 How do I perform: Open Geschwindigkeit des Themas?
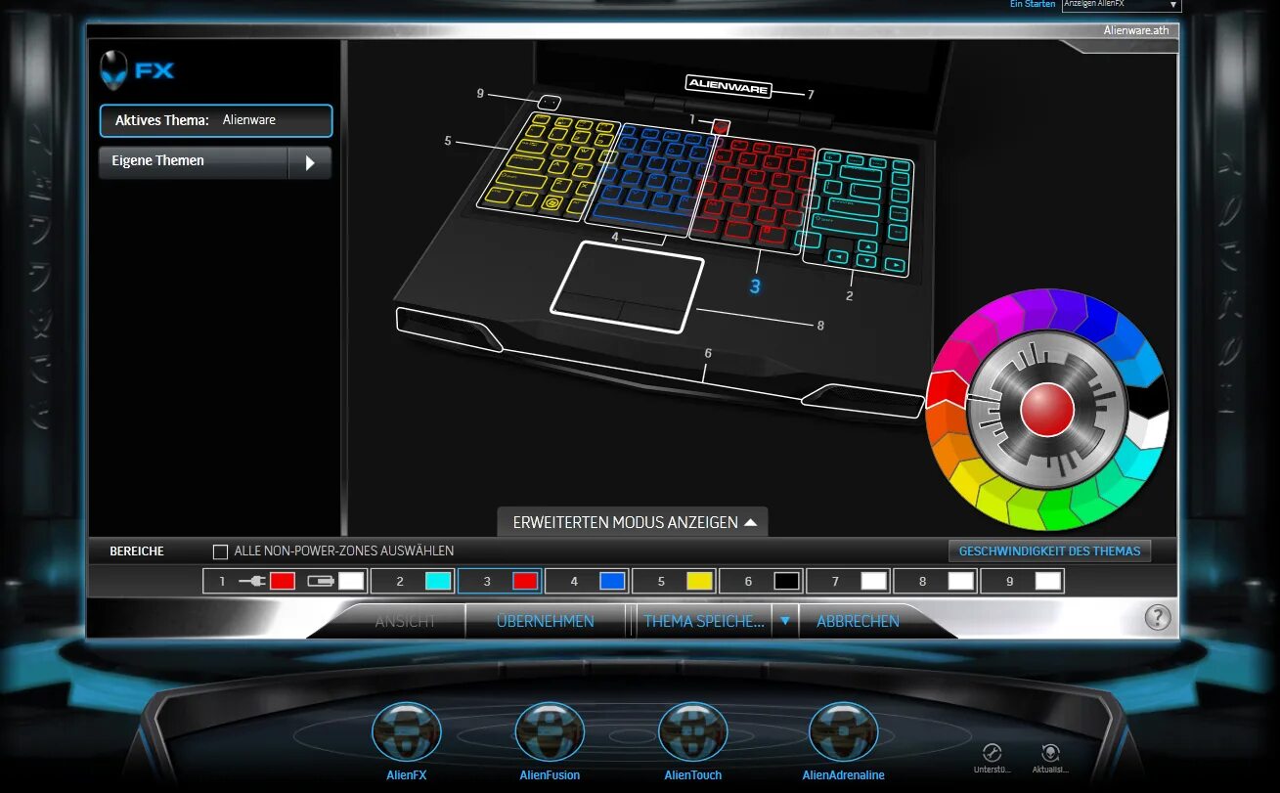1049,551
